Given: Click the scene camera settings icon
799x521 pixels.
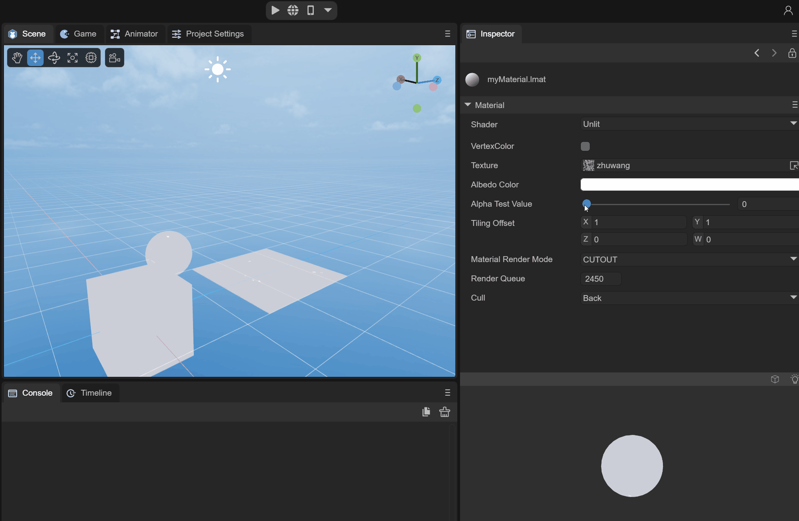Looking at the screenshot, I should tap(114, 58).
